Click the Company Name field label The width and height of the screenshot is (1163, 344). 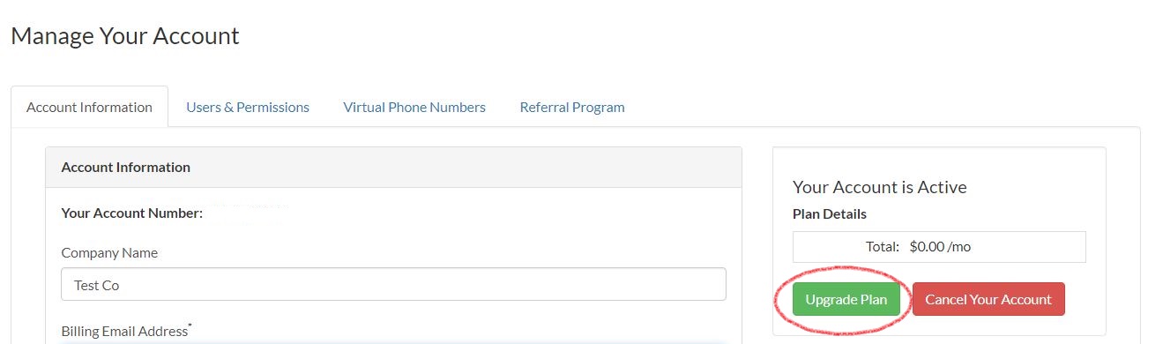109,252
